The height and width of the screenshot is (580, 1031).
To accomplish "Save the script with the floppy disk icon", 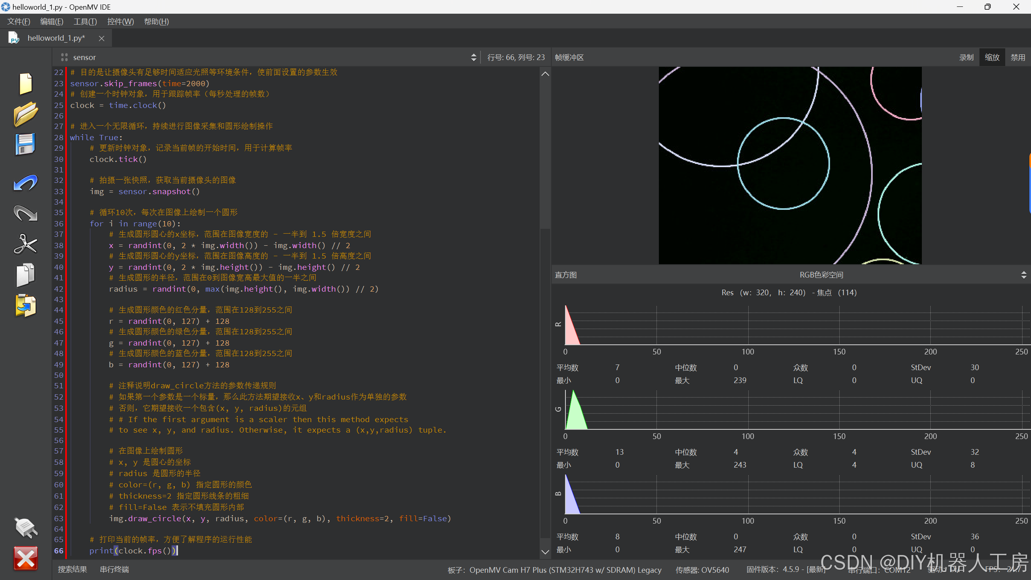I will [25, 144].
